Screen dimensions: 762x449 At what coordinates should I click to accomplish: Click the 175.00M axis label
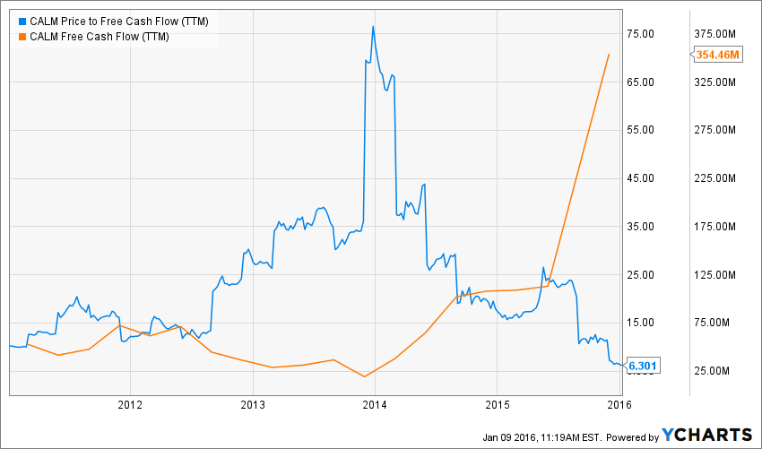pyautogui.click(x=716, y=227)
